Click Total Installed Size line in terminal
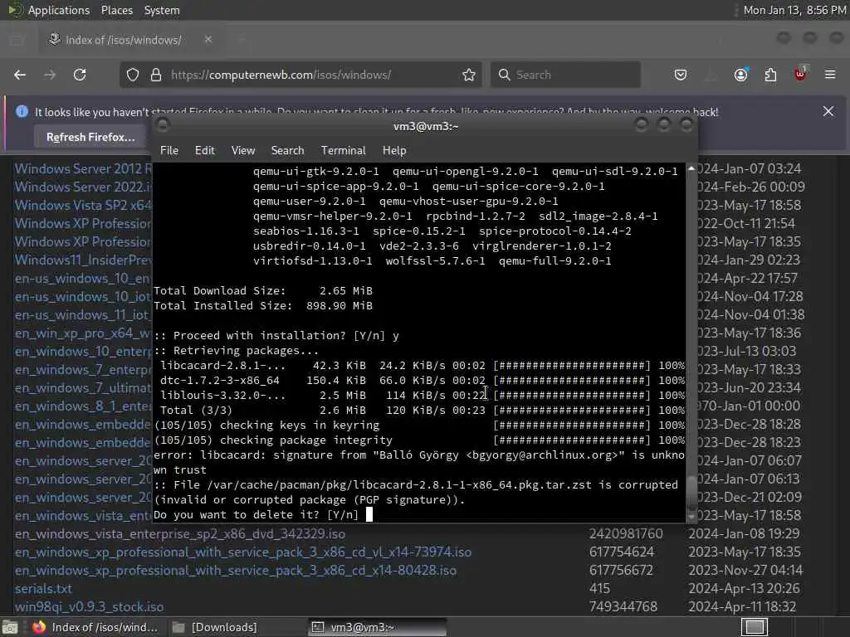The width and height of the screenshot is (850, 637). click(x=263, y=305)
